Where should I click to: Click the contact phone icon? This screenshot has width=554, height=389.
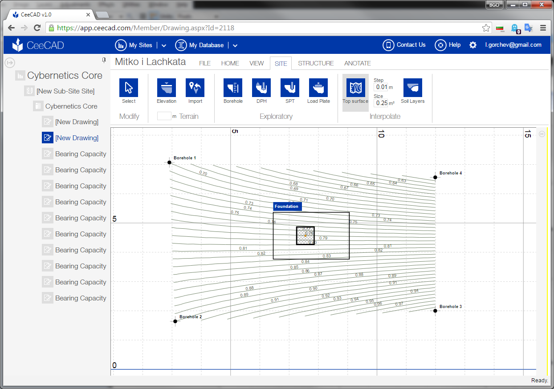click(389, 45)
